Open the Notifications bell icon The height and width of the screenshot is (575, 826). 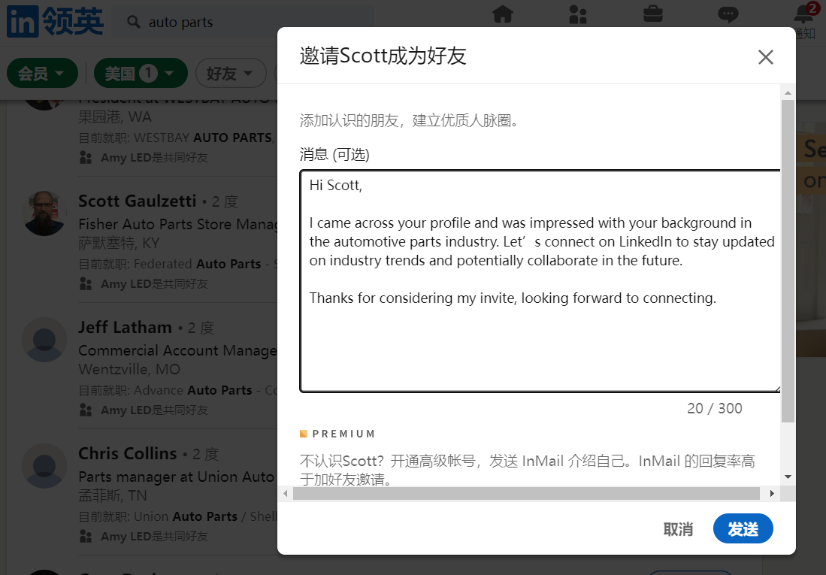(804, 14)
